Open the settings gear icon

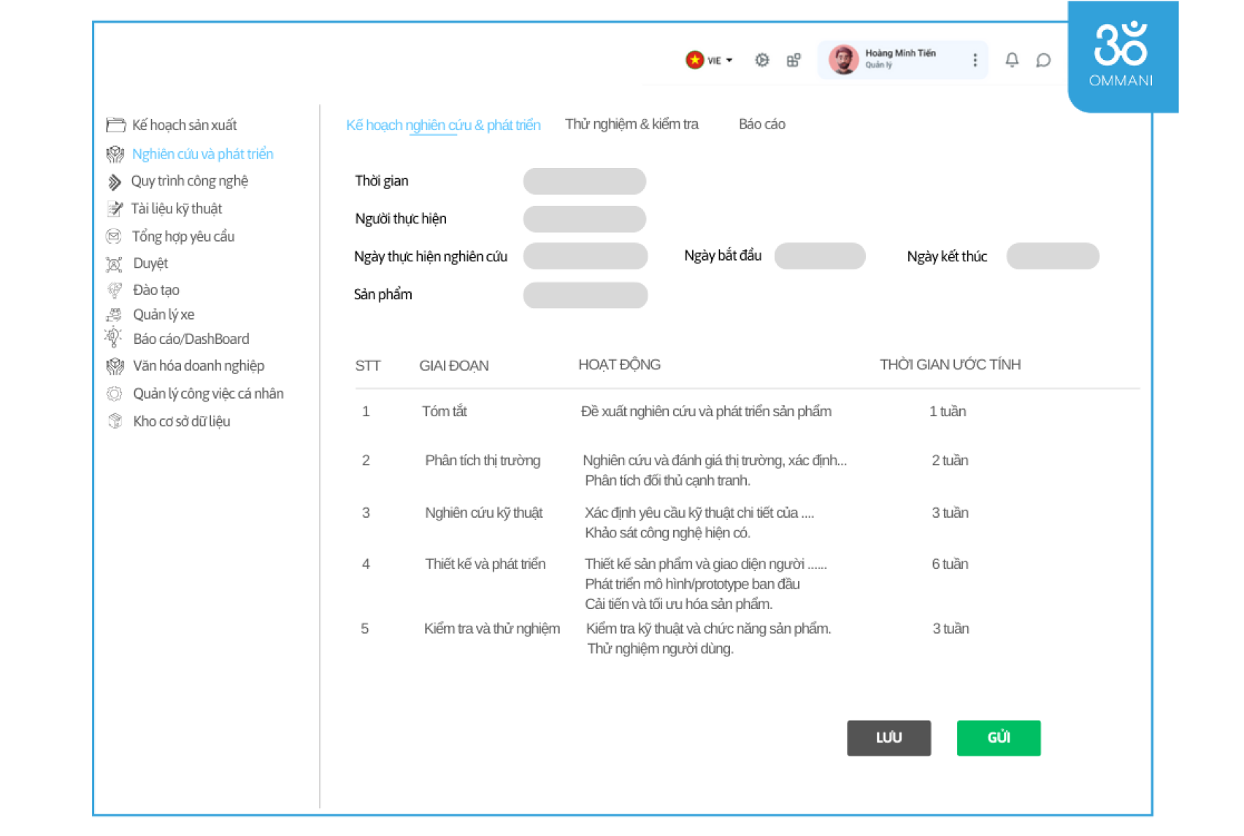(x=761, y=60)
